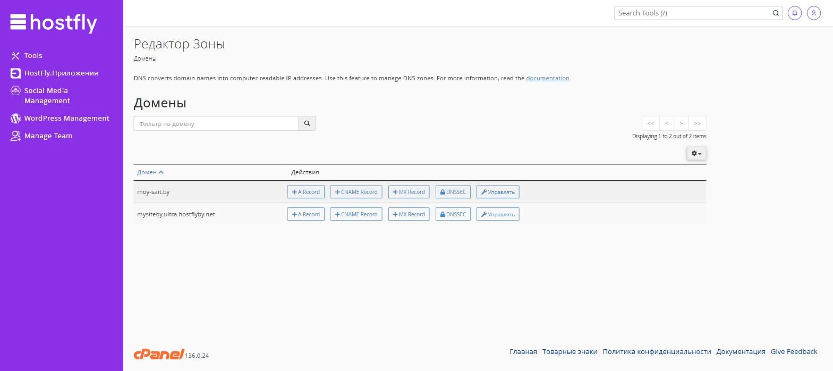Screen dimensions: 833x371
Task: Open the notifications bell icon
Action: coord(795,13)
